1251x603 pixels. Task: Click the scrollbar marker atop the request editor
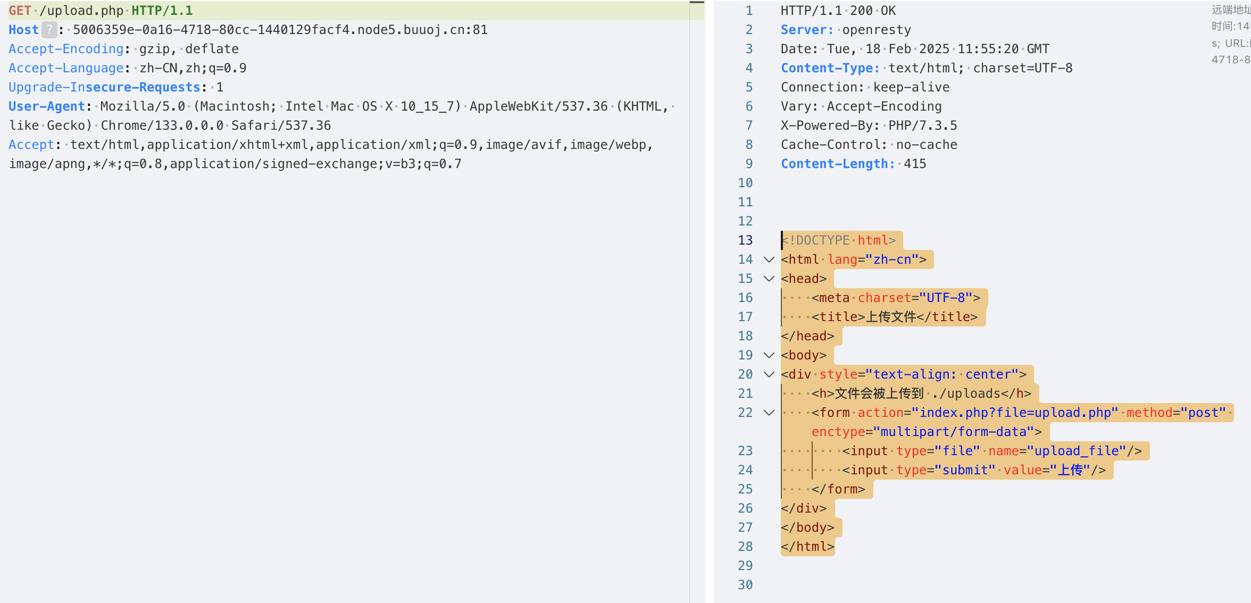[697, 3]
